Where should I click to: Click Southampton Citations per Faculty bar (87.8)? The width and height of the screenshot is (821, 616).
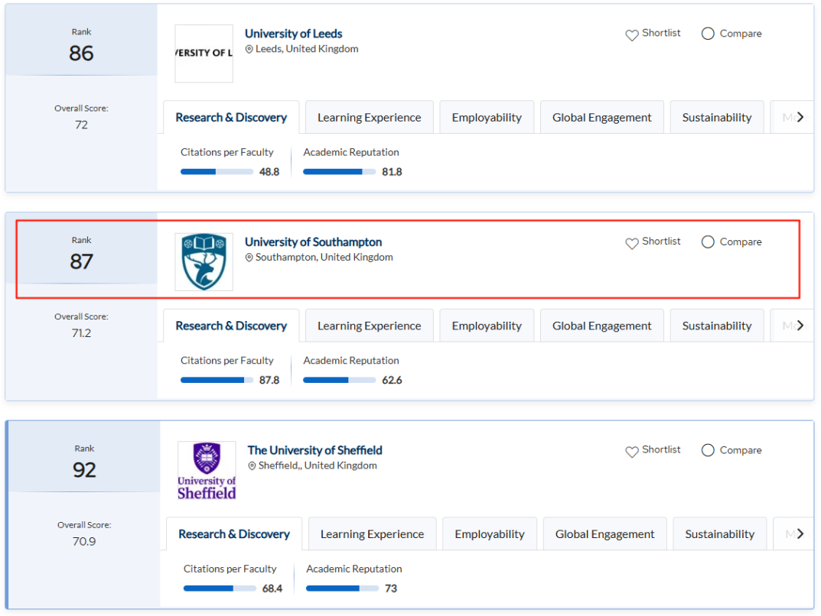(217, 380)
